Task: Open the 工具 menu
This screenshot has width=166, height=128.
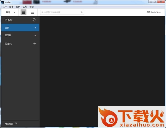Action: (x=25, y=7)
